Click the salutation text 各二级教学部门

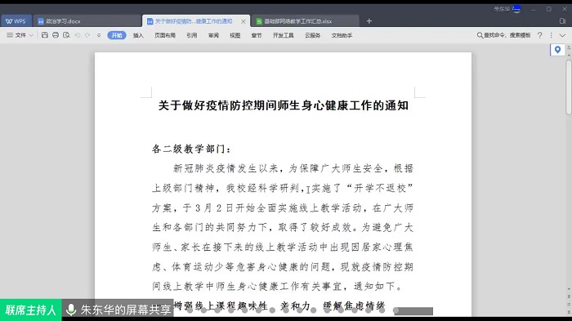(x=189, y=149)
